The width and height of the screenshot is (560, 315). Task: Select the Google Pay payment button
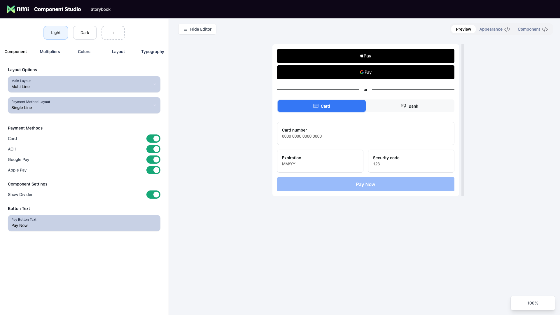coord(365,72)
